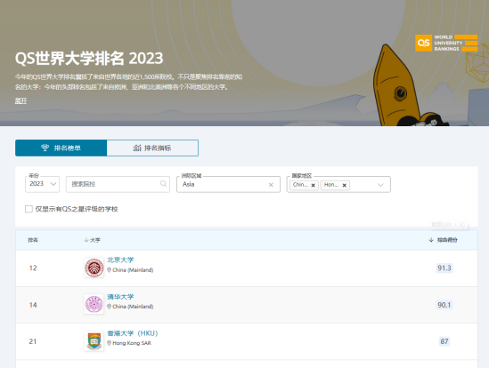Expand the country/region dropdown chevron

(380, 185)
